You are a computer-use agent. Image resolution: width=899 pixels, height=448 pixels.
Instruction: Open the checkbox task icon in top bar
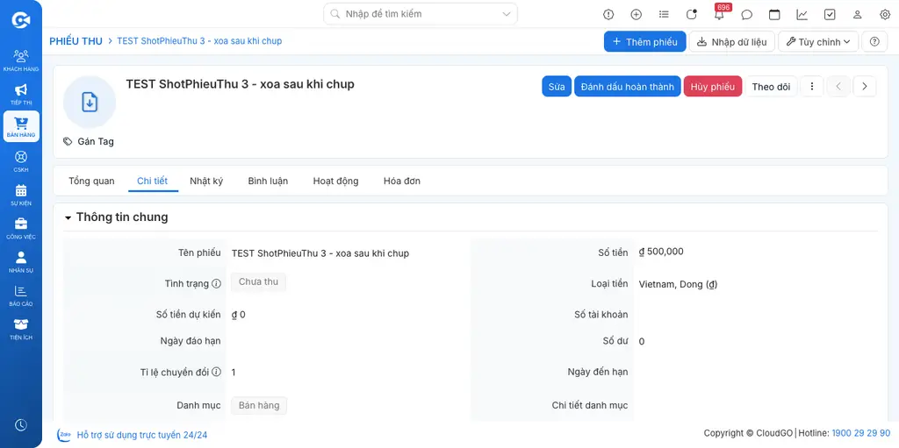click(830, 14)
